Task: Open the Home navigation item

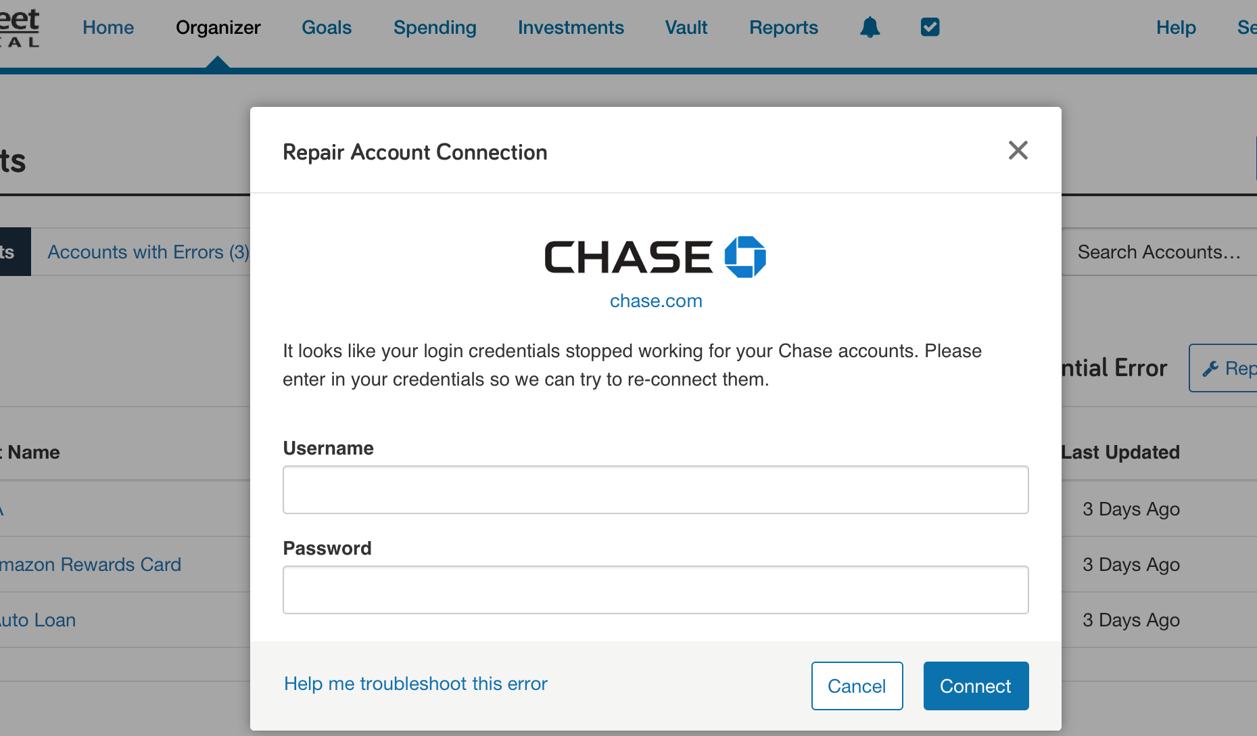Action: pos(108,27)
